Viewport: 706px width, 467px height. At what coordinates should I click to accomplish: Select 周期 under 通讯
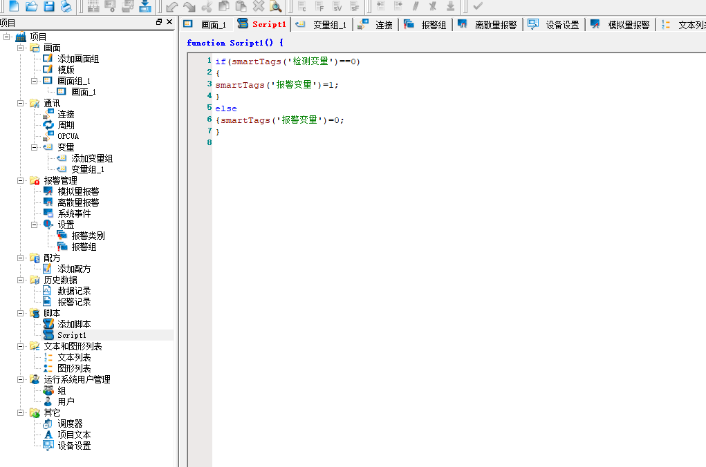click(x=66, y=125)
